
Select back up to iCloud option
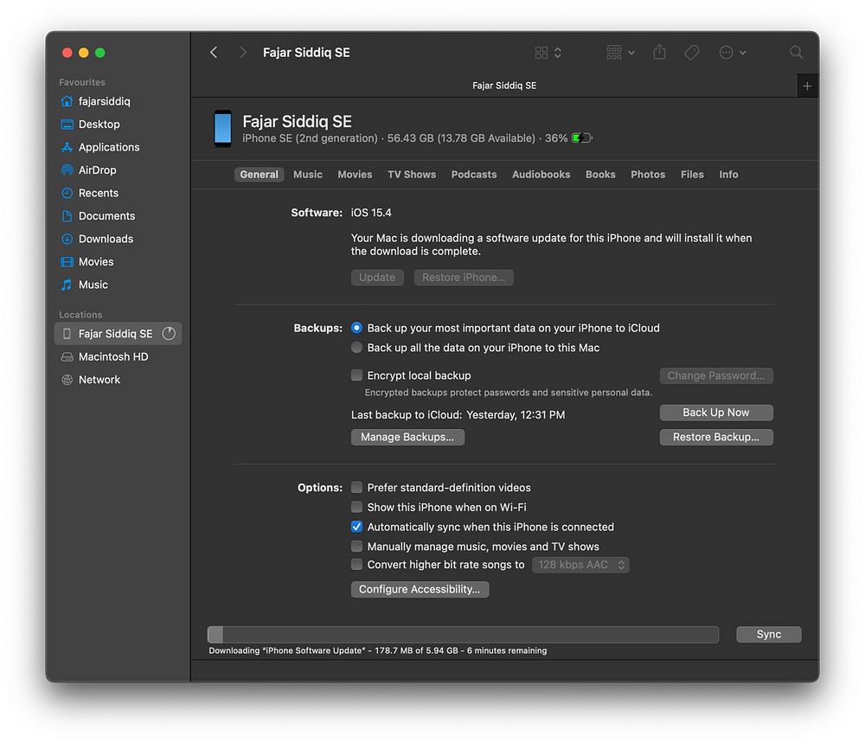point(357,328)
